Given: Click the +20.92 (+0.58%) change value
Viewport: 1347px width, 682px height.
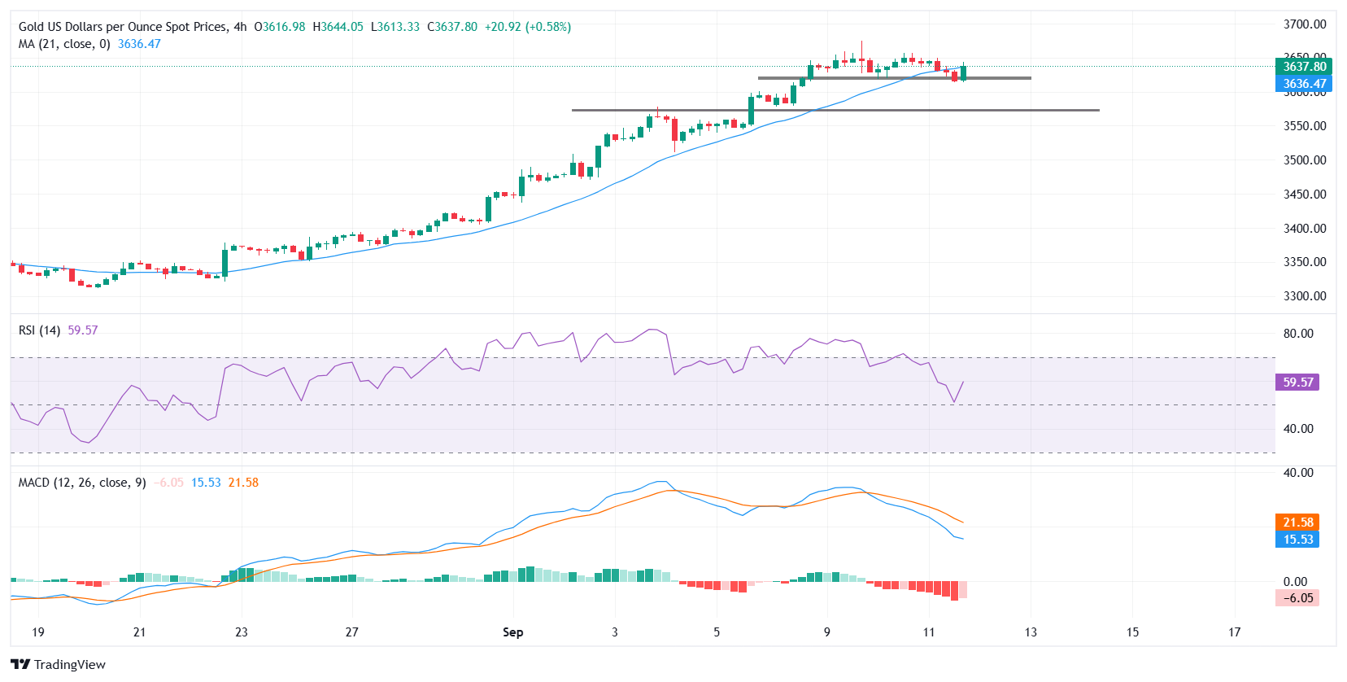Looking at the screenshot, I should pyautogui.click(x=527, y=27).
